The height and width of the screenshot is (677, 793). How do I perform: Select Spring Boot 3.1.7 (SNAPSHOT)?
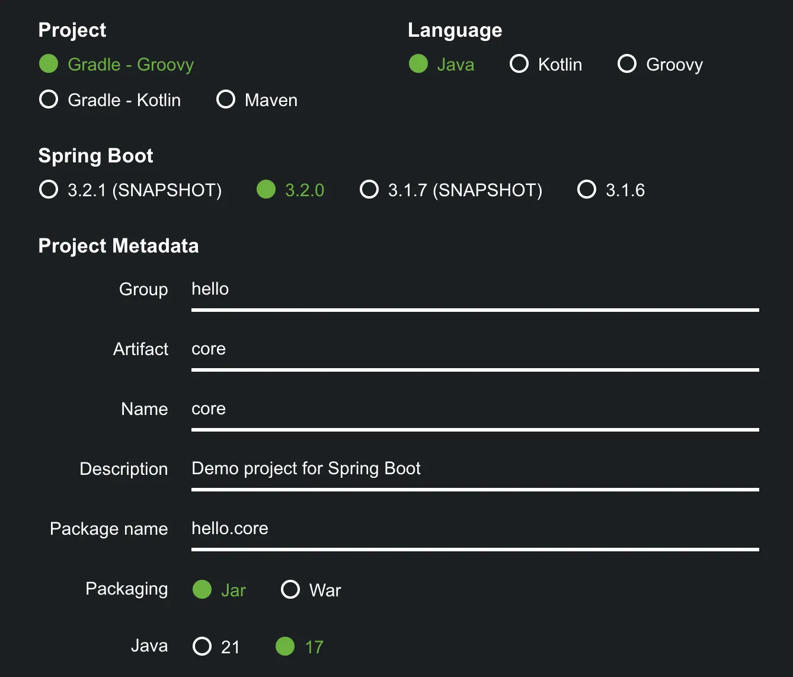tap(369, 190)
